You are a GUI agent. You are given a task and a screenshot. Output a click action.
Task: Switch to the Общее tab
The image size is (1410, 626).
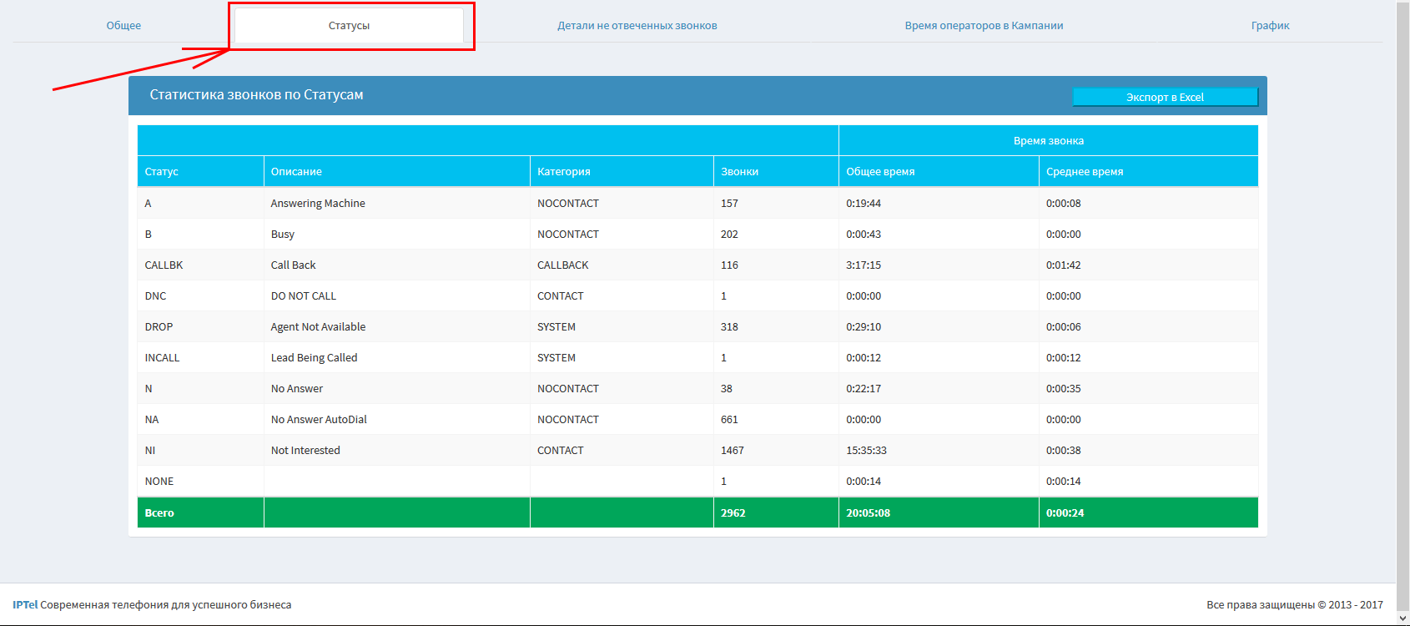point(123,25)
